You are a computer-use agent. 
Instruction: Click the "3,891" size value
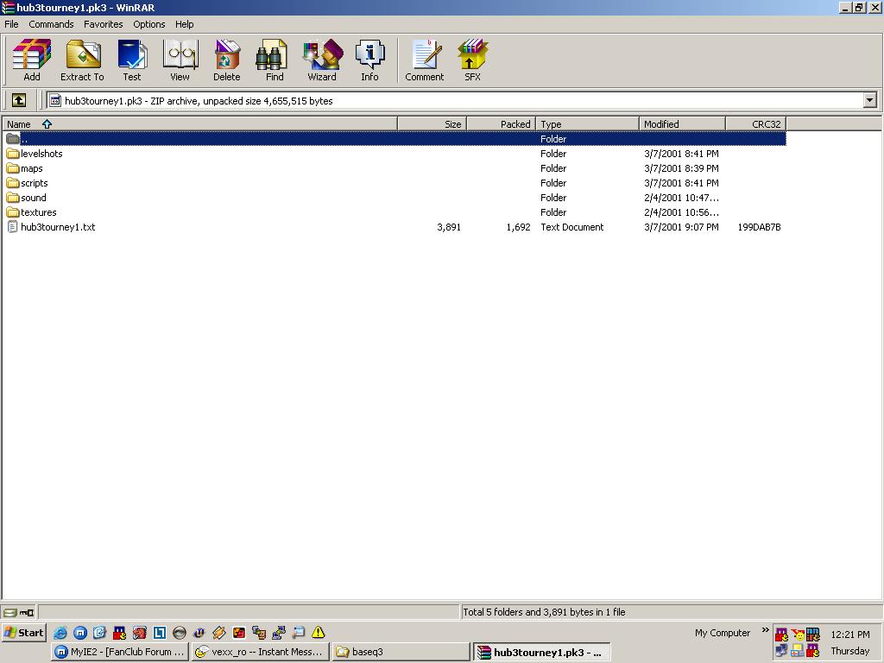pyautogui.click(x=449, y=227)
